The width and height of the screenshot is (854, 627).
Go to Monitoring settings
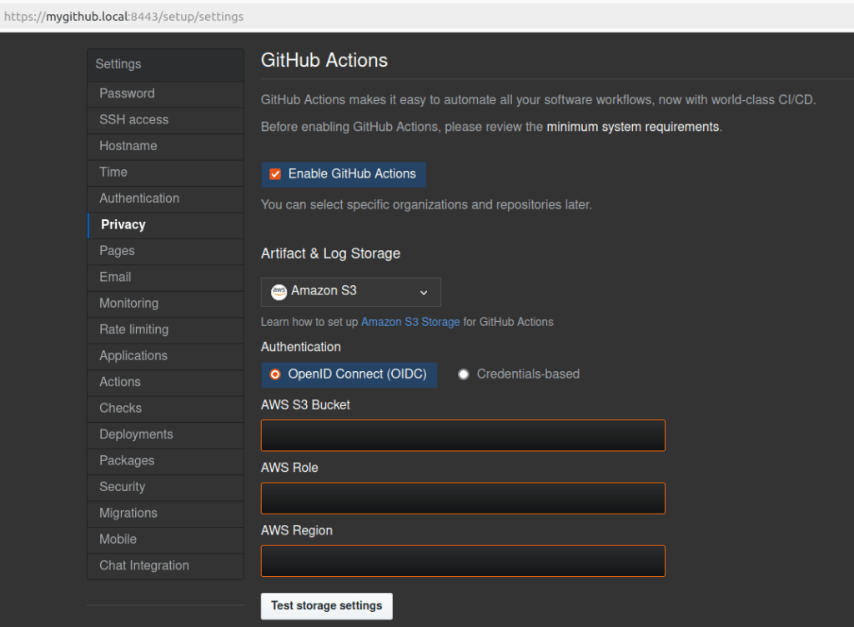[166, 303]
